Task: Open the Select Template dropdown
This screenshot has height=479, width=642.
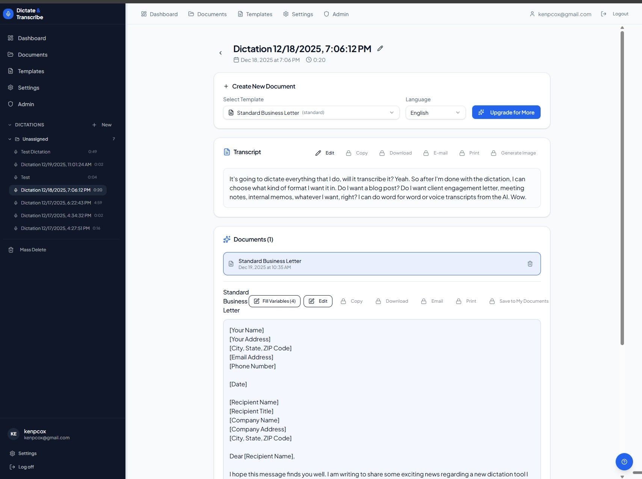Action: [x=311, y=113]
